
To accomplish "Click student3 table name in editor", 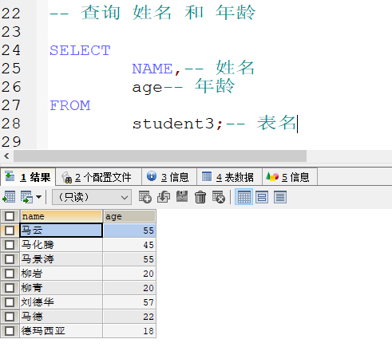I will (173, 124).
